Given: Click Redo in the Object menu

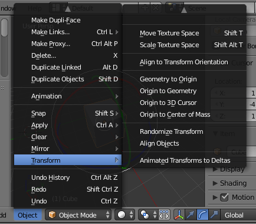Looking at the screenshot, I should coord(68,189).
